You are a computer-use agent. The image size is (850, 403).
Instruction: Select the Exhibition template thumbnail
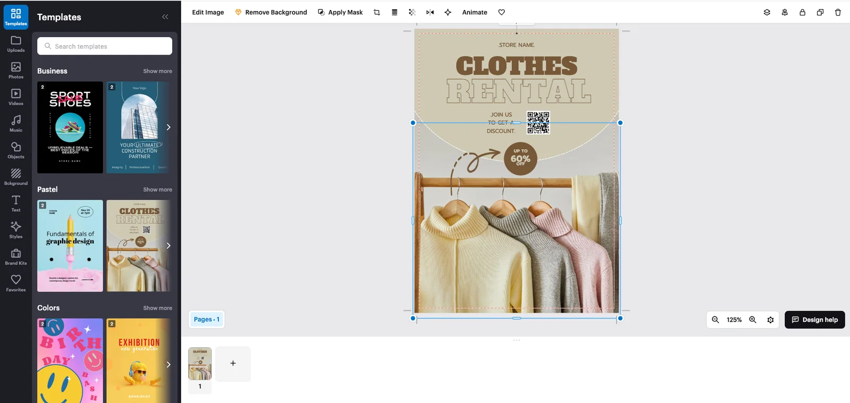coord(139,361)
